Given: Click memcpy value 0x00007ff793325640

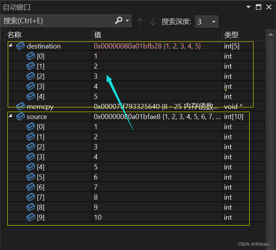Looking at the screenshot, I should [x=127, y=107].
